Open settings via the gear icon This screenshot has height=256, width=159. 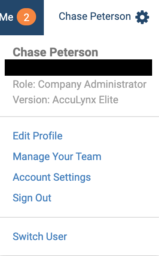click(x=142, y=17)
